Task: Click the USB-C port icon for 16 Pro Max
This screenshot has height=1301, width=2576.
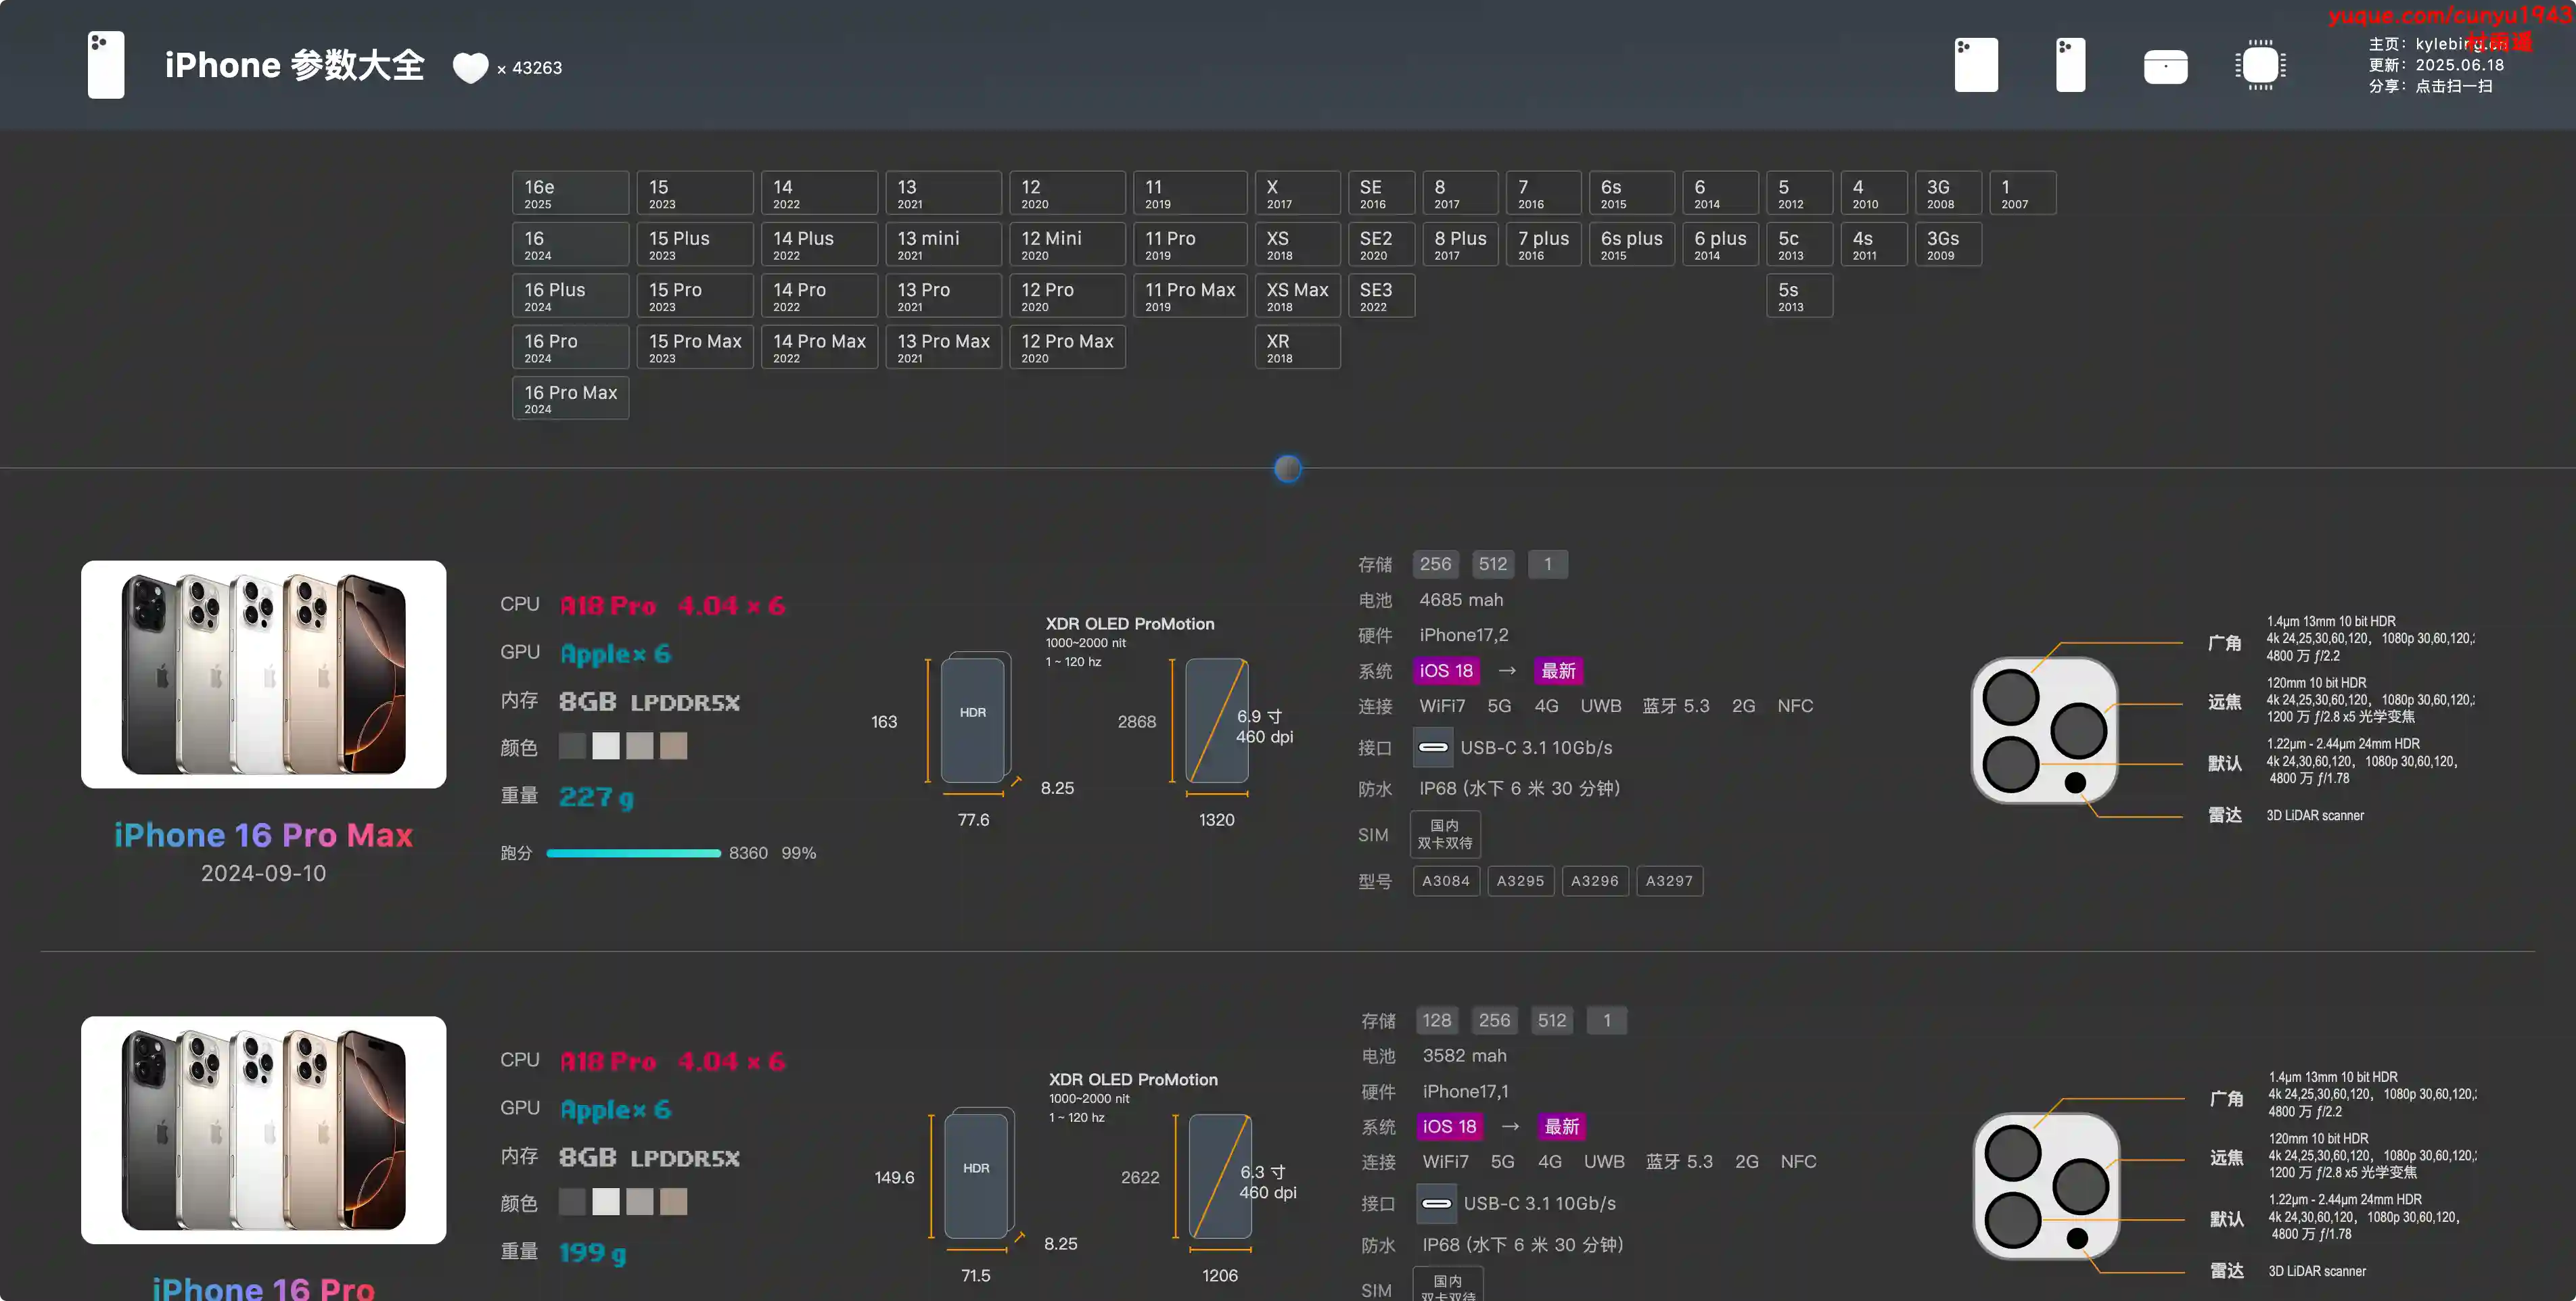Action: (1433, 747)
